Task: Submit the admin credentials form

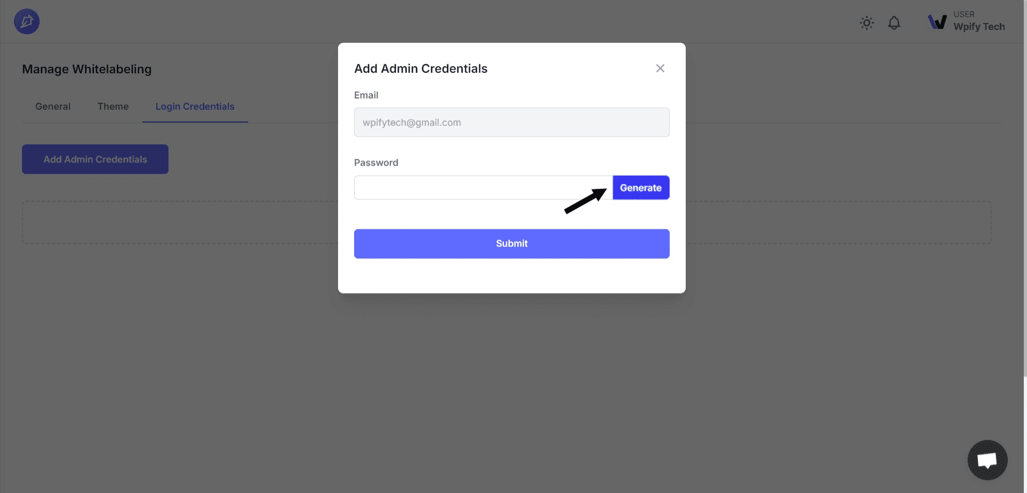Action: pos(511,244)
